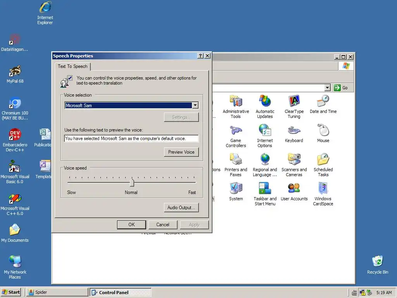Image resolution: width=397 pixels, height=298 pixels.
Task: Select Microsoft Visual Basic 6.0 shortcut
Action: [15, 172]
